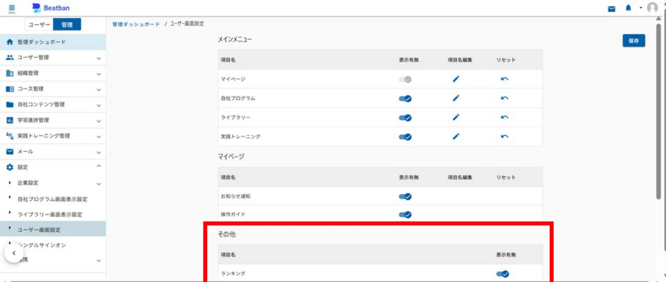Expand 実践トレーニング管理 with its chevron

coord(99,137)
